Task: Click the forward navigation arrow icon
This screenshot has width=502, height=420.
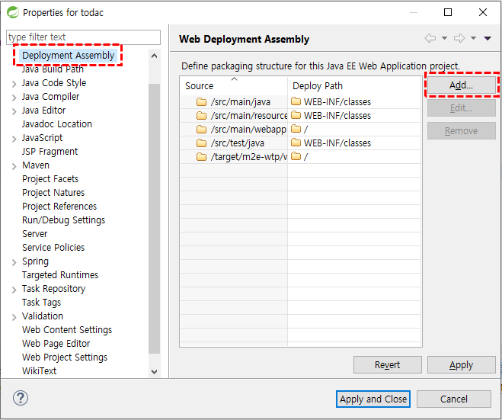Action: (459, 38)
